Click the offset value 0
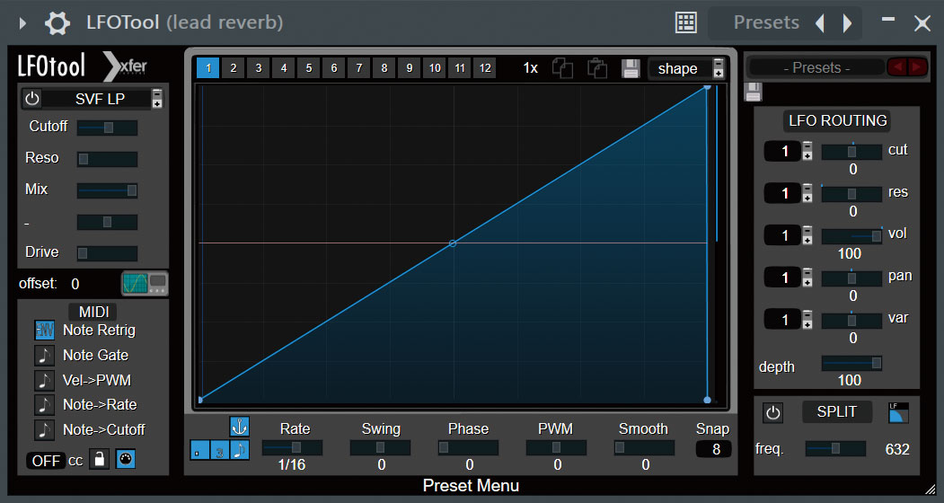This screenshot has width=944, height=503. [x=75, y=284]
